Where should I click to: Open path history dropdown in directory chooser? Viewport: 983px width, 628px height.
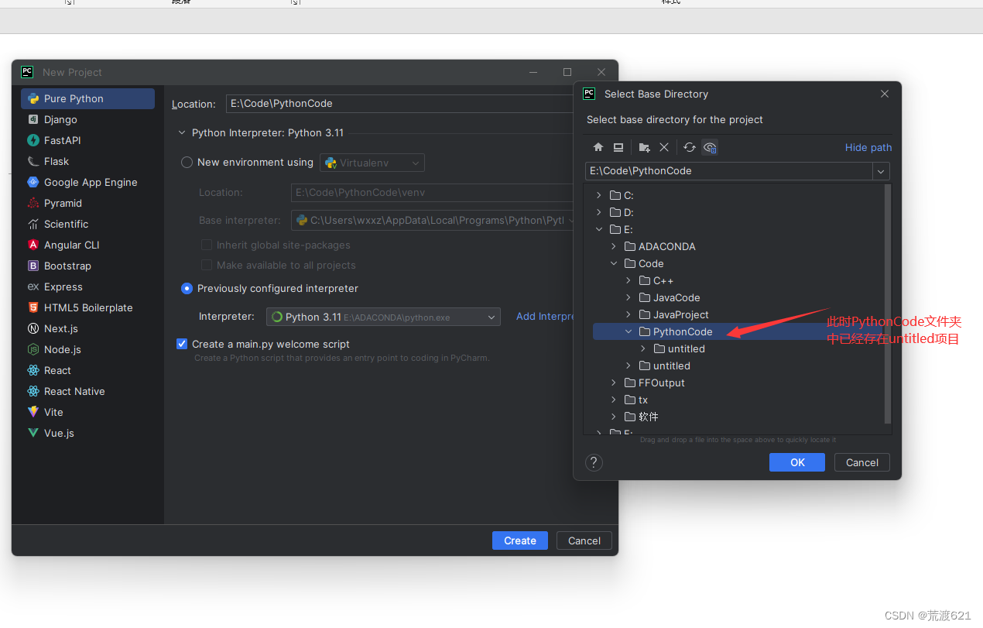pyautogui.click(x=881, y=171)
